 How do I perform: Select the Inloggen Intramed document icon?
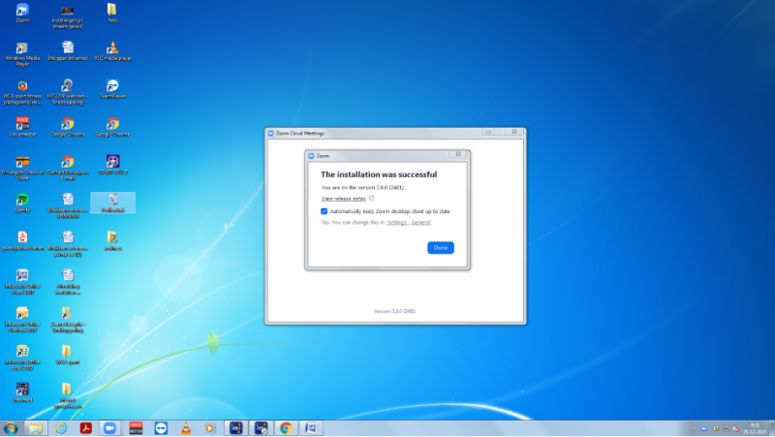(x=68, y=51)
